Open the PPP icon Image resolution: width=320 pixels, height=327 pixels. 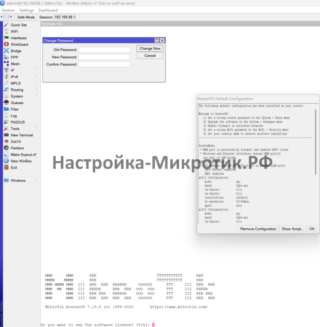pyautogui.click(x=6, y=57)
